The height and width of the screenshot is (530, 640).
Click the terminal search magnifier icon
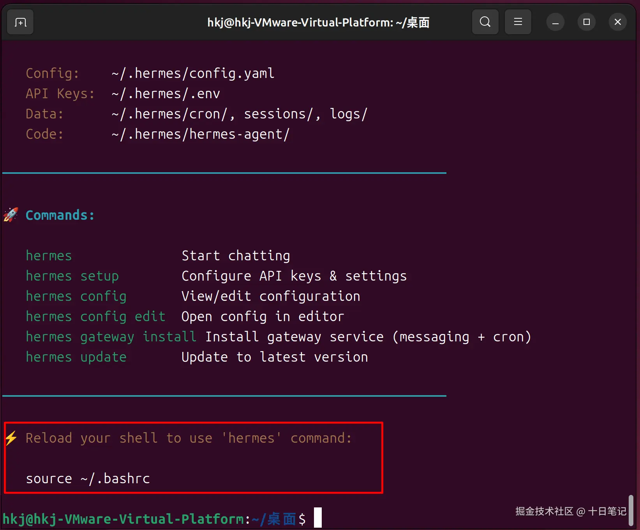click(485, 22)
